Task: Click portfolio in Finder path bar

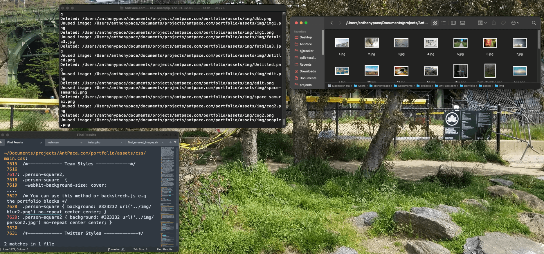Action: [x=467, y=86]
